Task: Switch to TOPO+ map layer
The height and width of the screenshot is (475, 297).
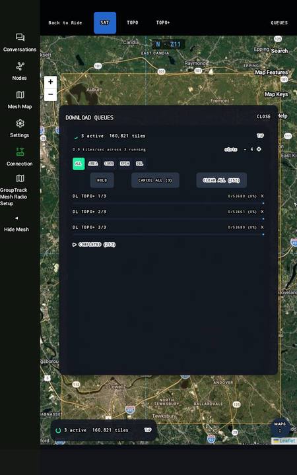Action: click(163, 22)
